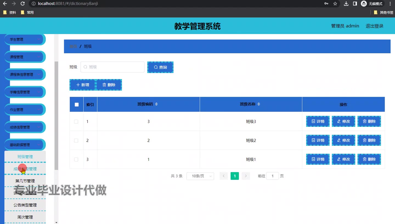Expand the 课程管理 sidebar menu
Viewport: 395px width, 224px height.
point(24,57)
